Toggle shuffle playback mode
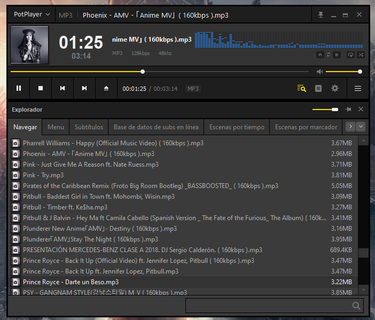Image resolution: width=375 pixels, height=320 pixels. [x=361, y=54]
